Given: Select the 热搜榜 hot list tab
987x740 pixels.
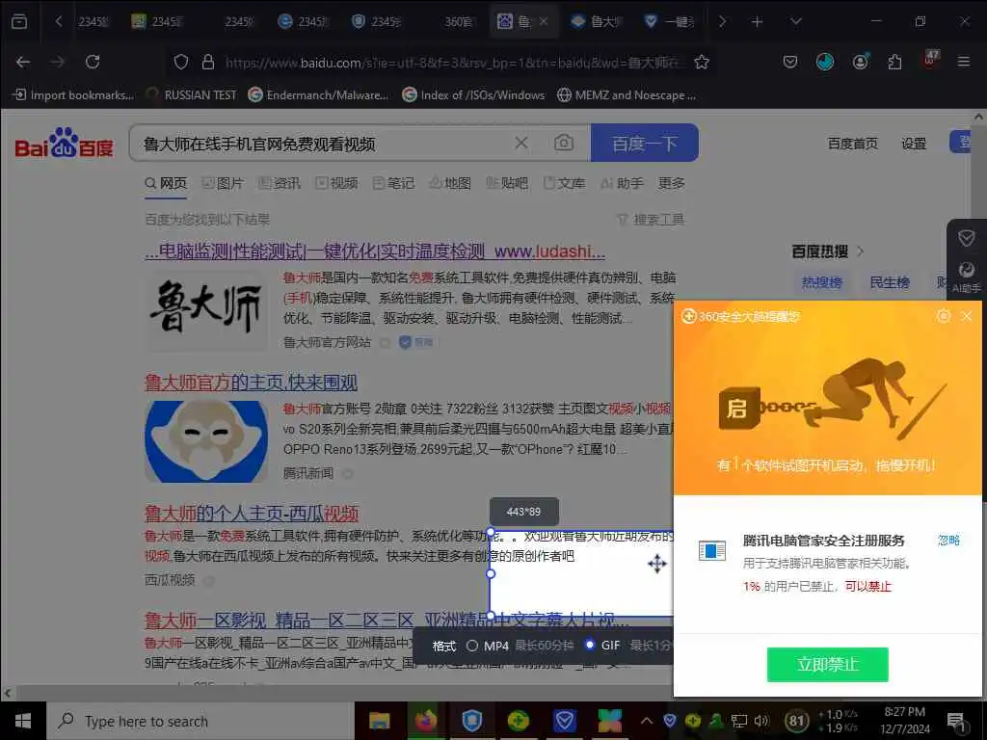Looking at the screenshot, I should 821,282.
